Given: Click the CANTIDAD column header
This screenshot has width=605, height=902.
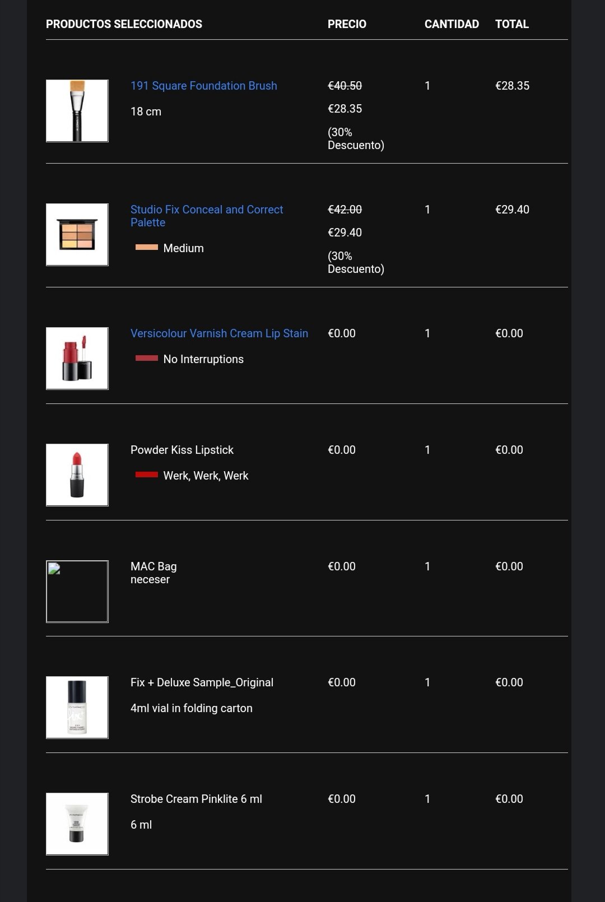Looking at the screenshot, I should click(452, 24).
